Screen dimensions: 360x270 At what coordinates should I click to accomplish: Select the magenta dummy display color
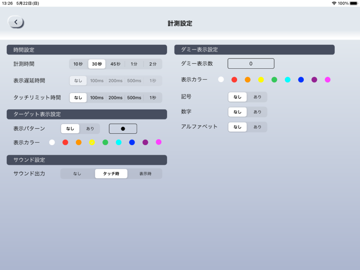point(328,79)
